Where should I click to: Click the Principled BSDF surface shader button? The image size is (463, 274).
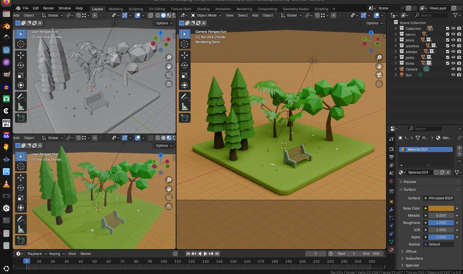[438, 198]
